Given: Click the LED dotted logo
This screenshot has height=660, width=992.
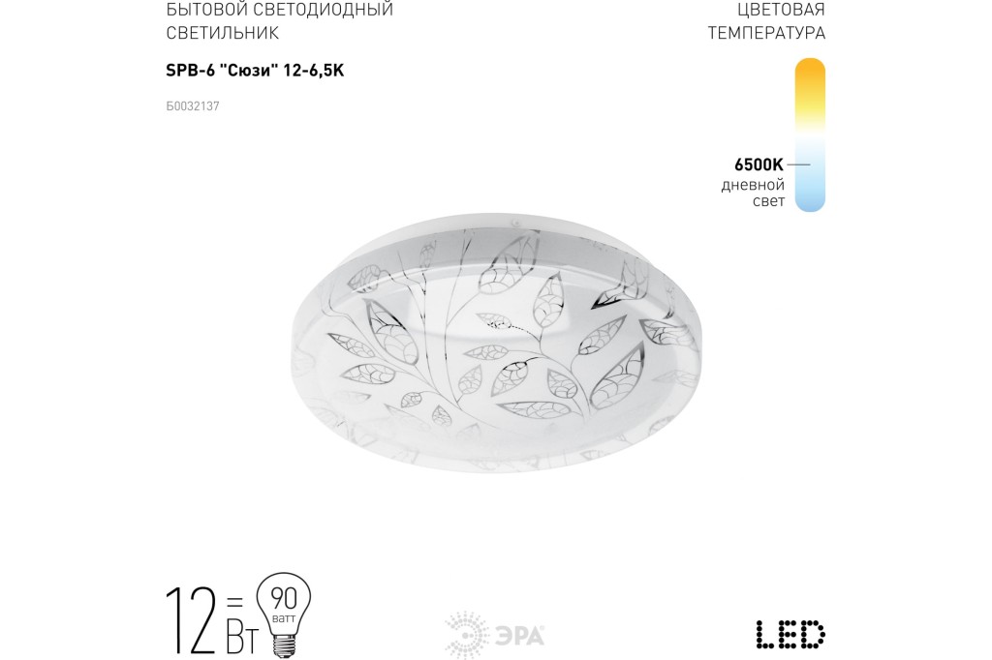Looking at the screenshot, I should click(x=790, y=634).
